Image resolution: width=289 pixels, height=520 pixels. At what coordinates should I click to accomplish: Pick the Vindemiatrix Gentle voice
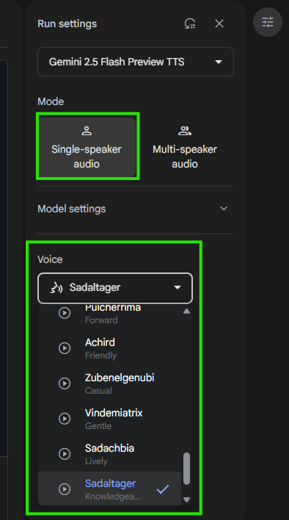tap(109, 419)
